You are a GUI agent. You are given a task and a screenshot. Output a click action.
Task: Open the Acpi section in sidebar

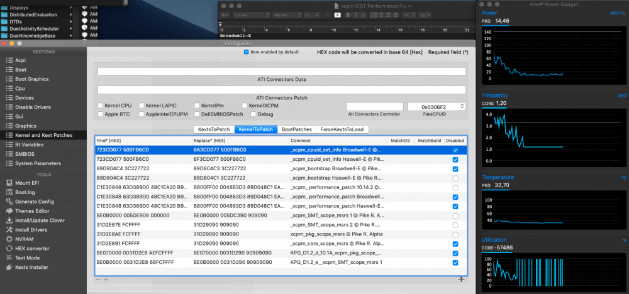pyautogui.click(x=20, y=60)
